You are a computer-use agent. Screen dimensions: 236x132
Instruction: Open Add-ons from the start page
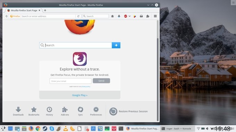click(x=65, y=111)
